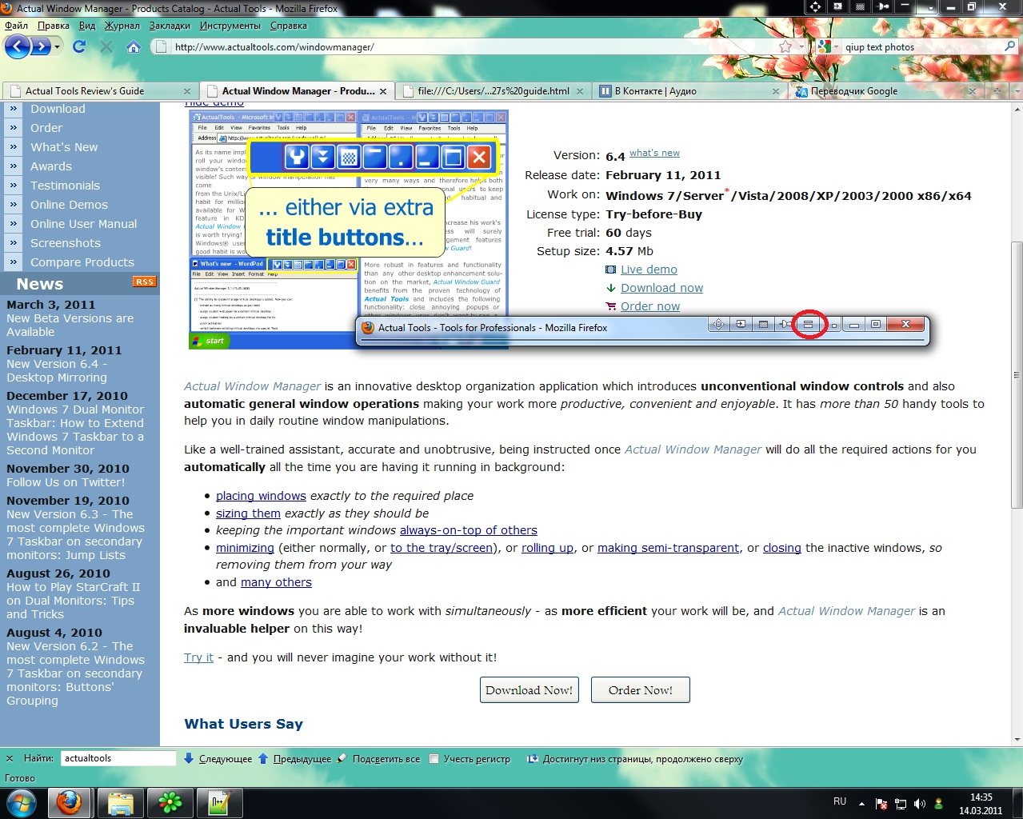Follow the 'rolling up' link
Screen dimensions: 1023x819
(547, 548)
